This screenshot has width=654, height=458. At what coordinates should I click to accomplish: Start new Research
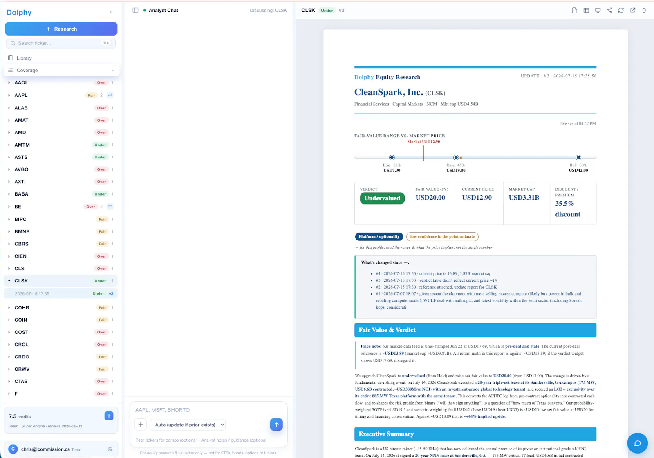(61, 29)
